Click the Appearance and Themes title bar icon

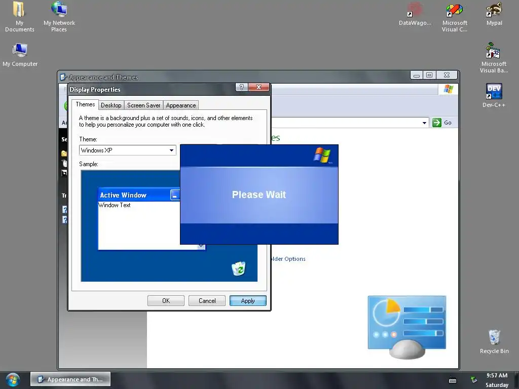tap(63, 77)
